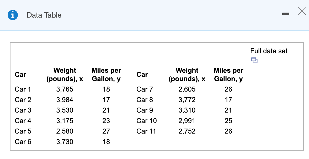Select the weight 3,175 for Car 4

click(65, 121)
